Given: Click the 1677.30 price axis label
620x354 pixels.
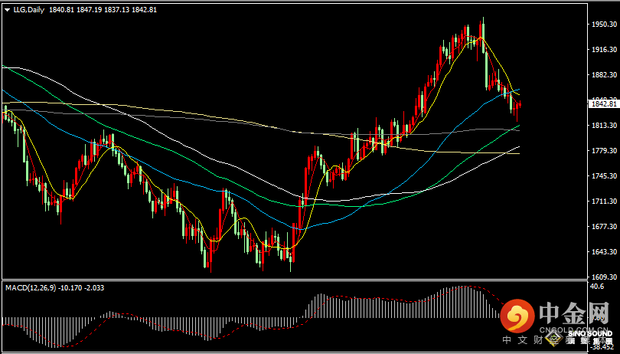Looking at the screenshot, I should point(604,227).
